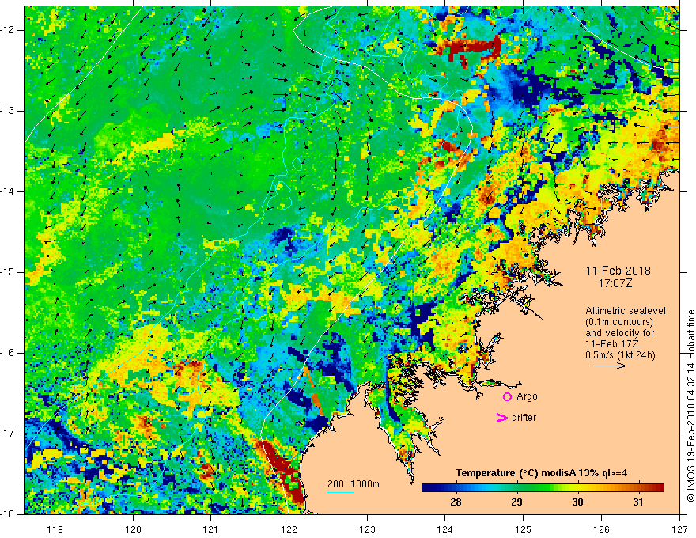Click the latitude axis label '-14'
Image resolution: width=696 pixels, height=538 pixels.
tap(9, 191)
